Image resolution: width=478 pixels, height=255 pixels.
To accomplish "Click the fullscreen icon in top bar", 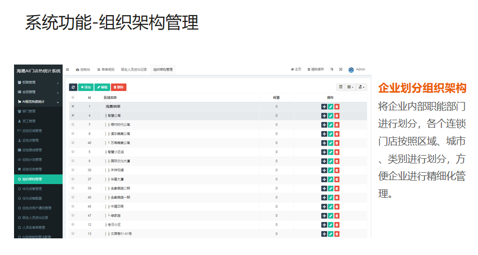I will [x=340, y=69].
